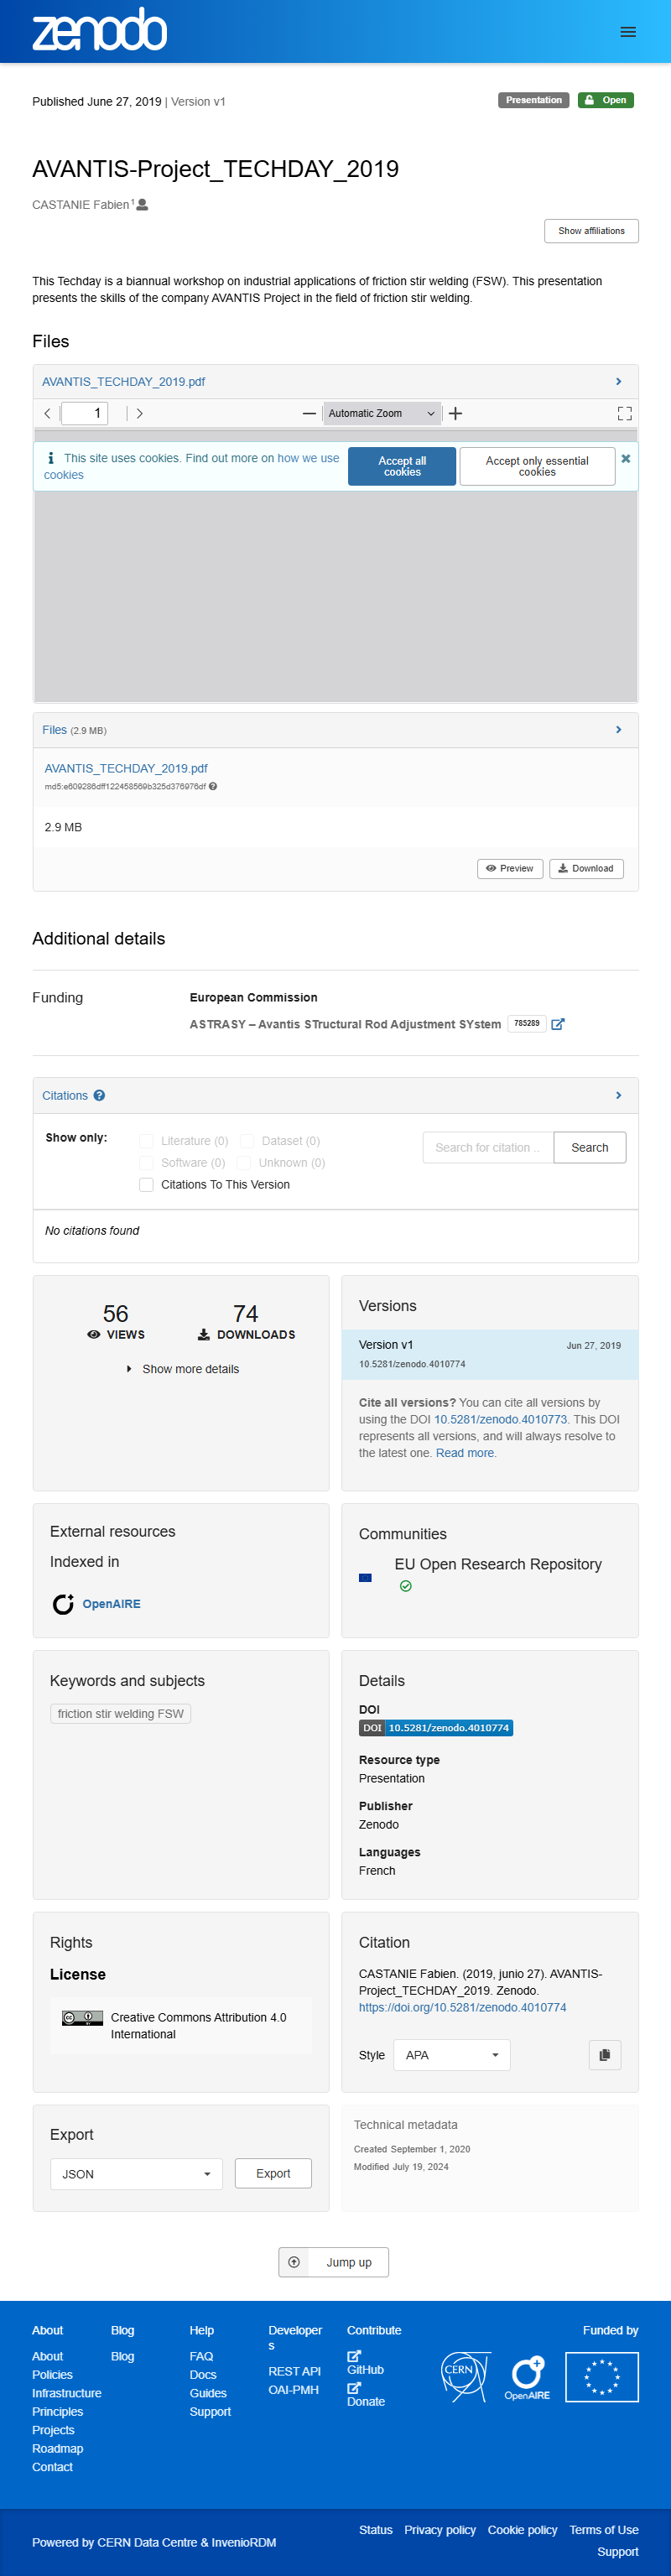Open AVANTIS_TECHDAY_2019.pdf file link
The image size is (671, 2576).
(x=126, y=768)
